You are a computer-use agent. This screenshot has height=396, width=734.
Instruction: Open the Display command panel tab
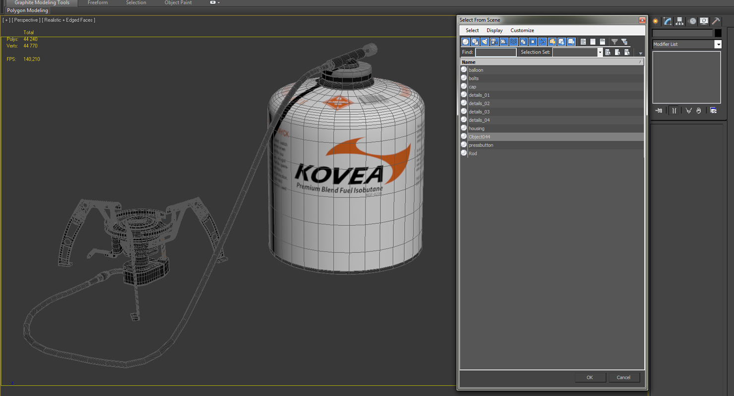(x=704, y=21)
